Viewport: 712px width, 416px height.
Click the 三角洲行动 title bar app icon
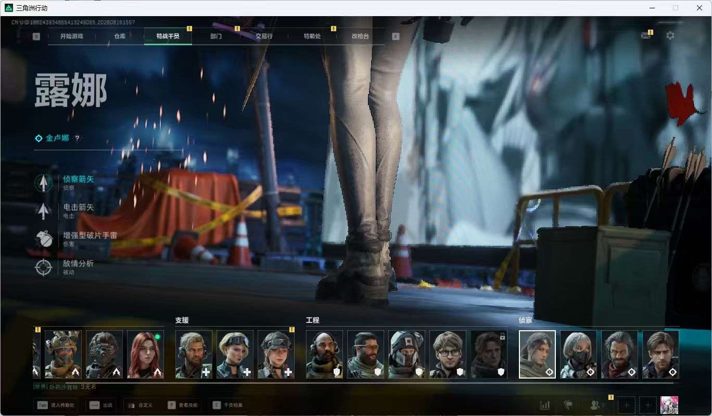click(x=8, y=8)
